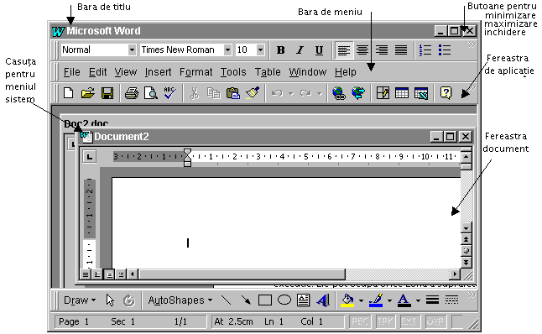The image size is (542, 334).
Task: Click the Insert Table icon
Action: [401, 93]
